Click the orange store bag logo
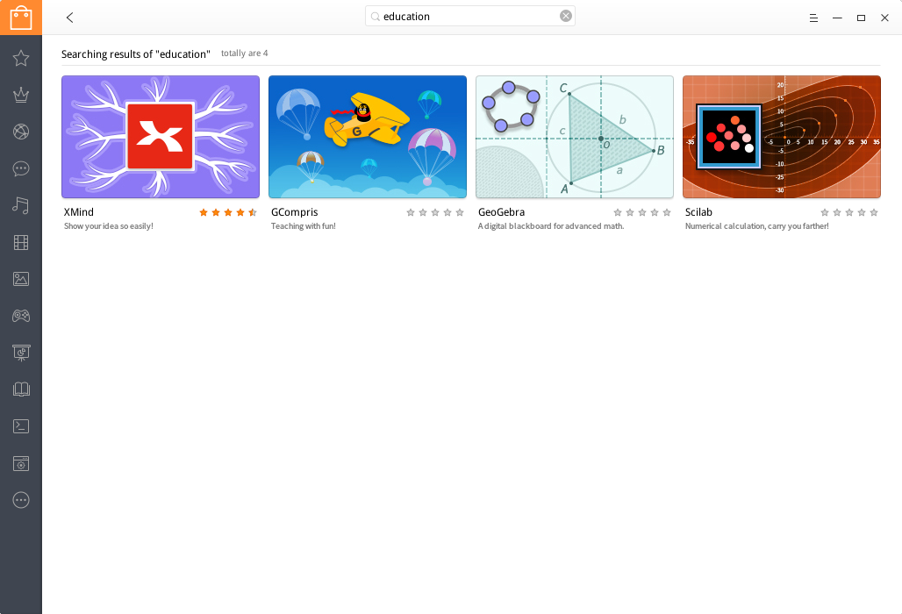Screen dimensions: 902x614 (x=21, y=18)
